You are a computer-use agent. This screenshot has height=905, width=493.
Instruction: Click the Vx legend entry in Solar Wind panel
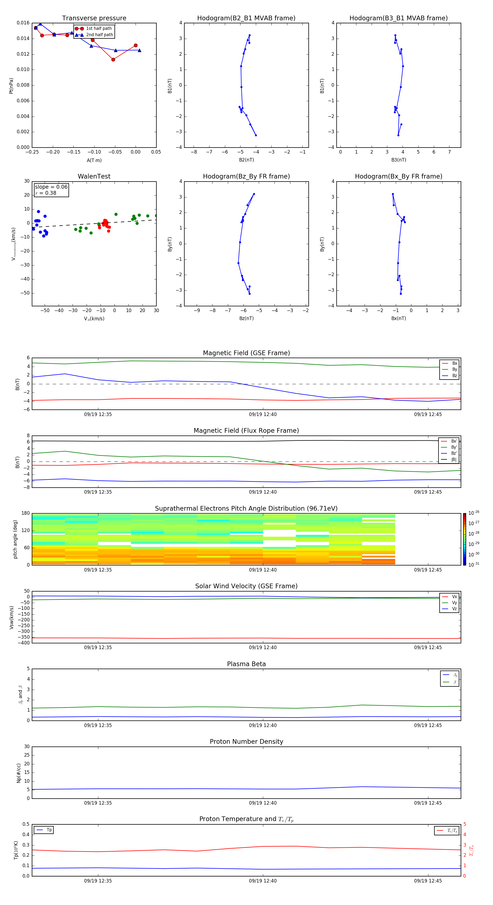[x=449, y=596]
